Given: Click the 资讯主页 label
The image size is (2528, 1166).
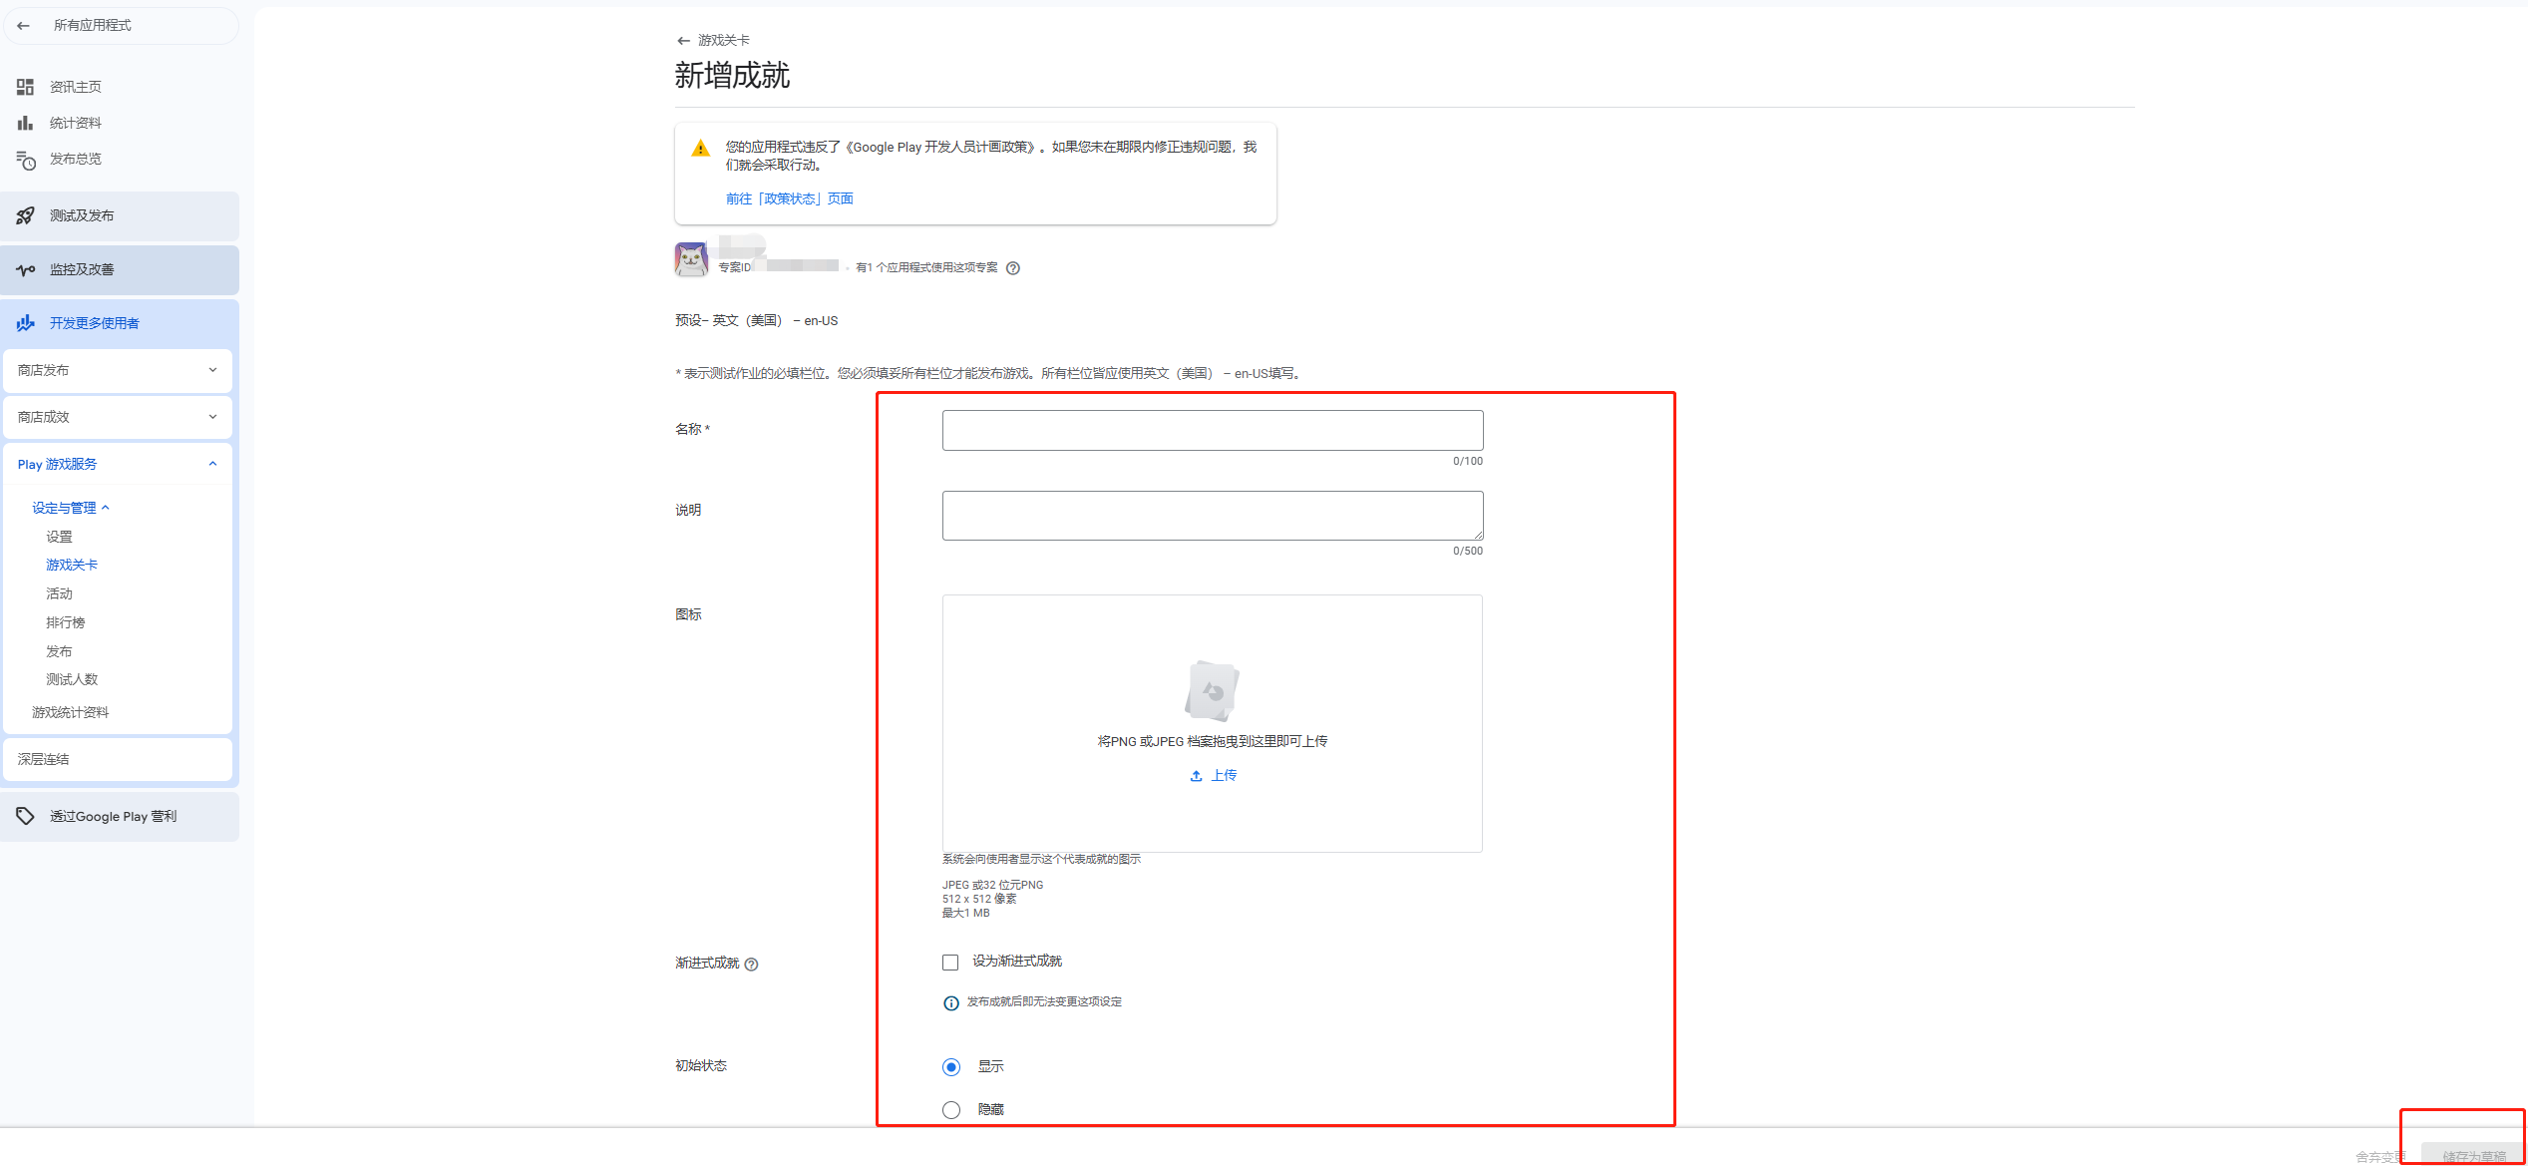Looking at the screenshot, I should [76, 87].
